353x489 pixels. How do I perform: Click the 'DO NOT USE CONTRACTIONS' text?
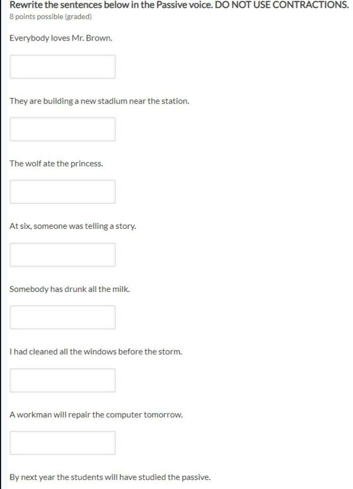pyautogui.click(x=281, y=5)
